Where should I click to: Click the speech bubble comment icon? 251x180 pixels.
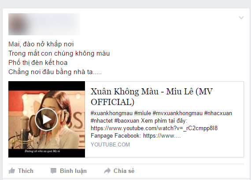click(x=53, y=171)
